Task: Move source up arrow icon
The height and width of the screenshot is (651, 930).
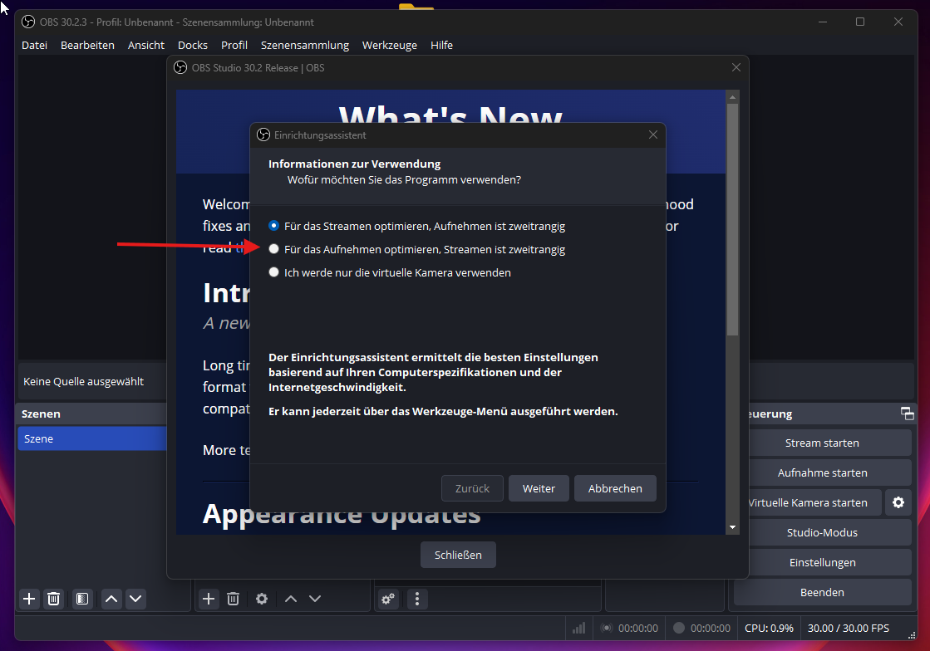Action: [291, 599]
